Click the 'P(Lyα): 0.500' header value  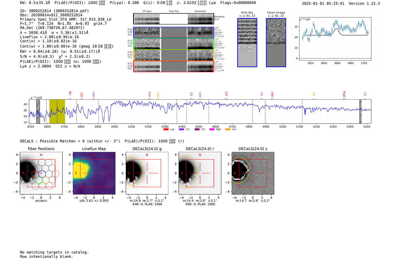124,3
